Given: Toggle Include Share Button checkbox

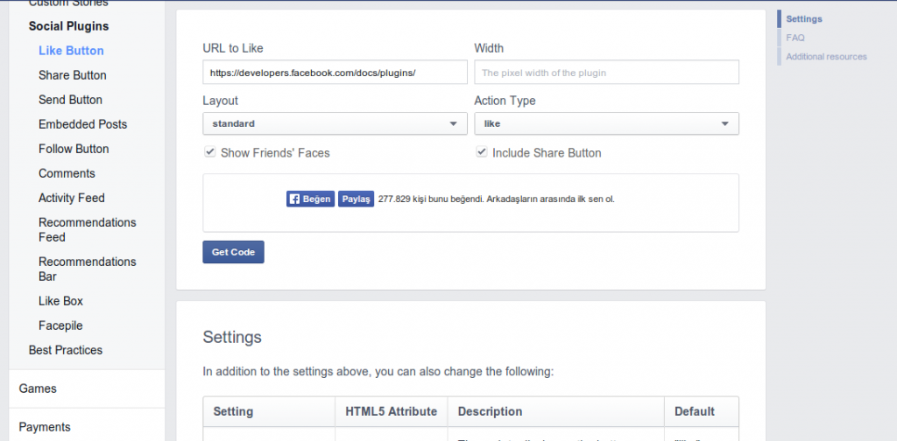Looking at the screenshot, I should (x=482, y=152).
